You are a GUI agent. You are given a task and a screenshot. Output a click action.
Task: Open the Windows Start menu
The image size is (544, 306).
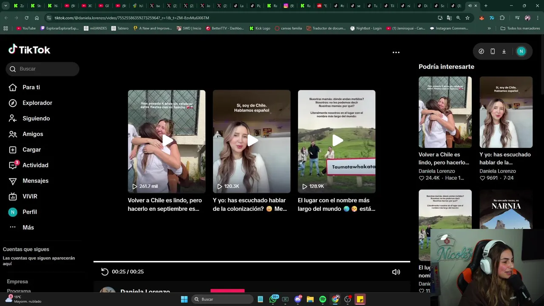184,299
